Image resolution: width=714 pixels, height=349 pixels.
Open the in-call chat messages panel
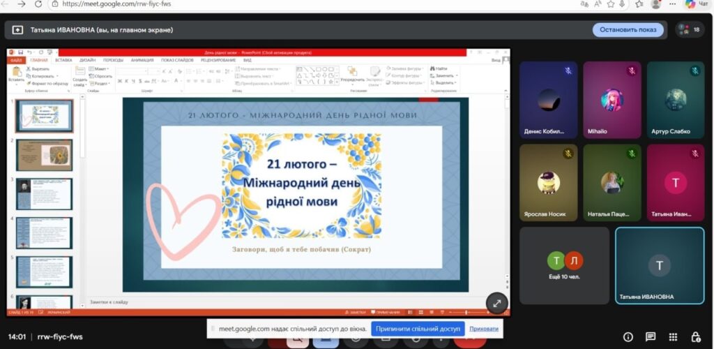tap(650, 337)
